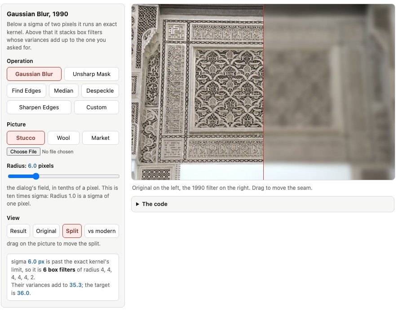Click Choose File to upload image
The width and height of the screenshot is (398, 313).
pos(23,152)
